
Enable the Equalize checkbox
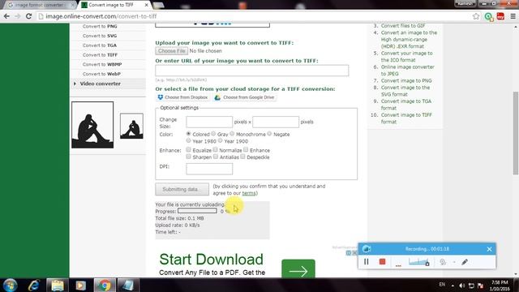[x=188, y=149]
